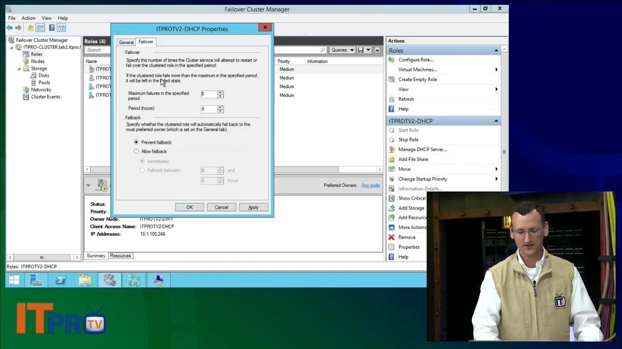Select the Nodes item in the tree
This screenshot has width=622, height=349.
[x=37, y=61]
